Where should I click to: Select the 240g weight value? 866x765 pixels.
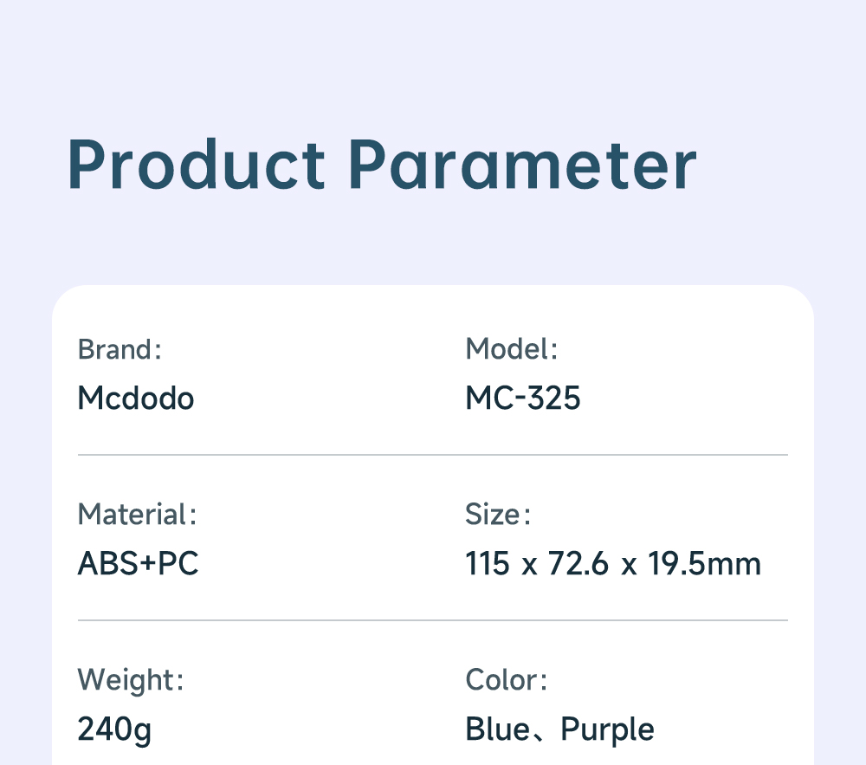pyautogui.click(x=114, y=729)
